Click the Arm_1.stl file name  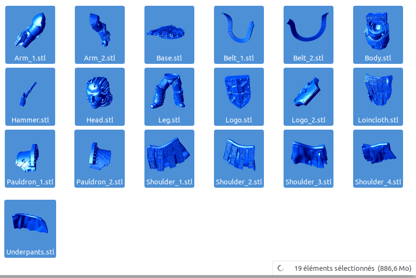point(30,58)
